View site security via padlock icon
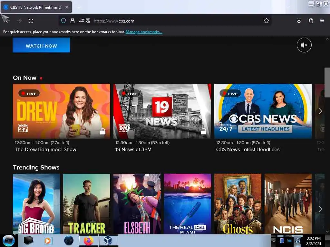This screenshot has width=330, height=247. [73, 21]
